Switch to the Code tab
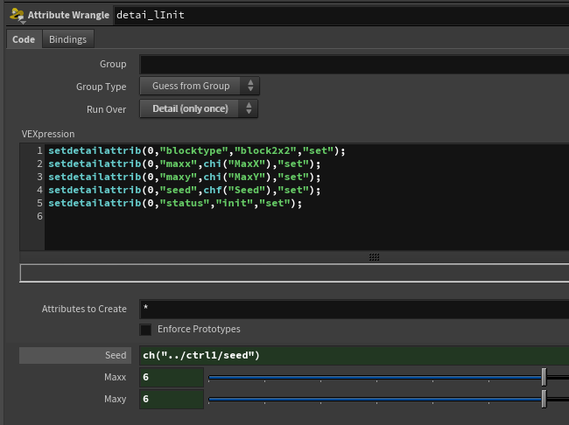Screen dimensions: 569x425 [x=24, y=39]
